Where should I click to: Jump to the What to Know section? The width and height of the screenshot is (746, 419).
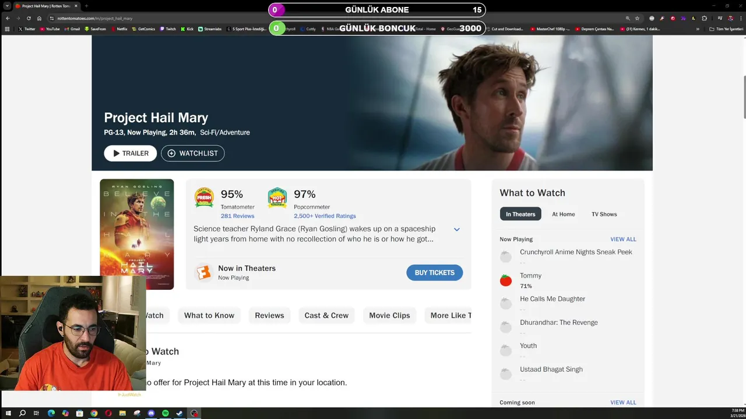coord(209,315)
